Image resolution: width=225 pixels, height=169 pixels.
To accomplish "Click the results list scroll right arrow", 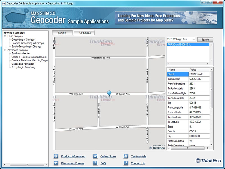I will click(x=207, y=64).
